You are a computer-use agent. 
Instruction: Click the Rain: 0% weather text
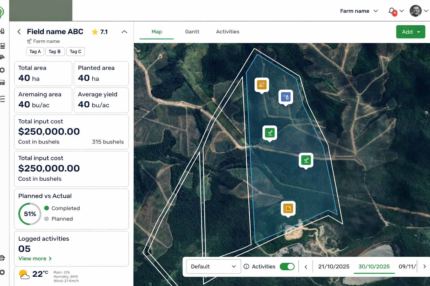(62, 272)
